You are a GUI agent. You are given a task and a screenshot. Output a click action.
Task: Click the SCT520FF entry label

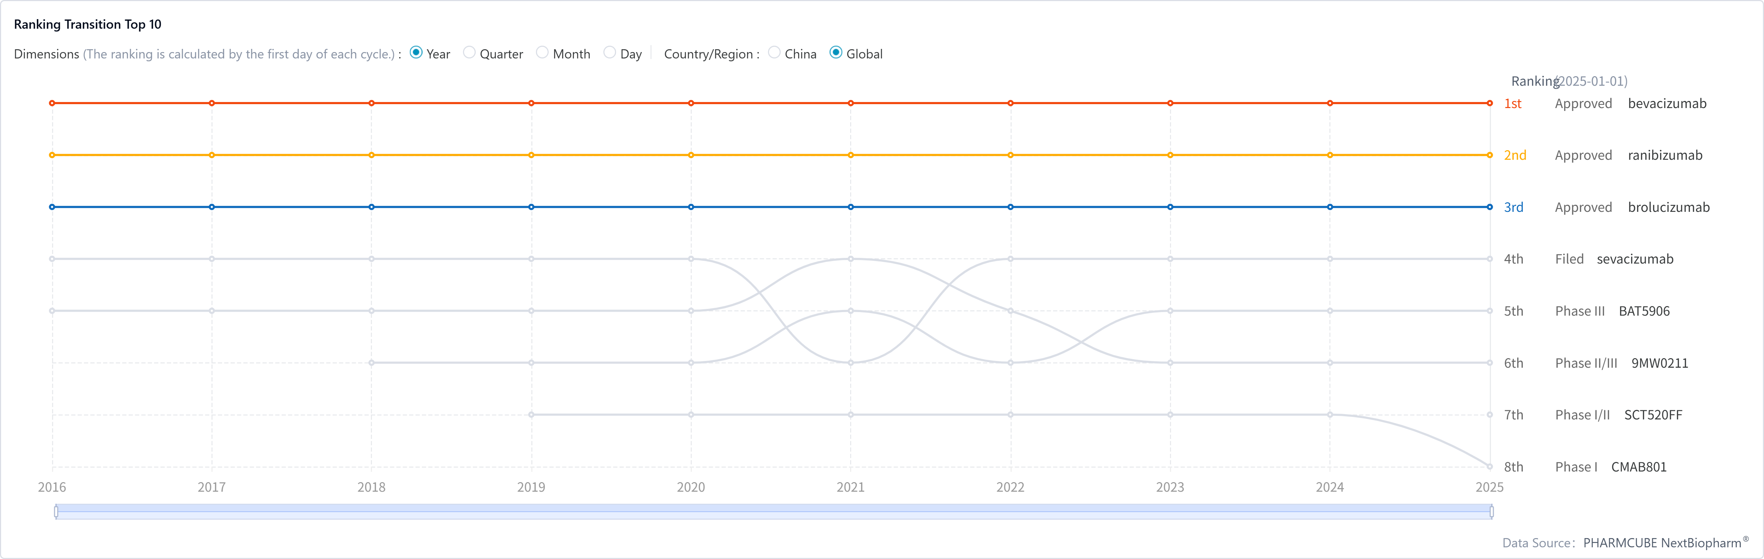[x=1652, y=415]
